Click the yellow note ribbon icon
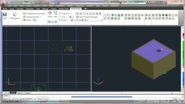 (173, 15)
